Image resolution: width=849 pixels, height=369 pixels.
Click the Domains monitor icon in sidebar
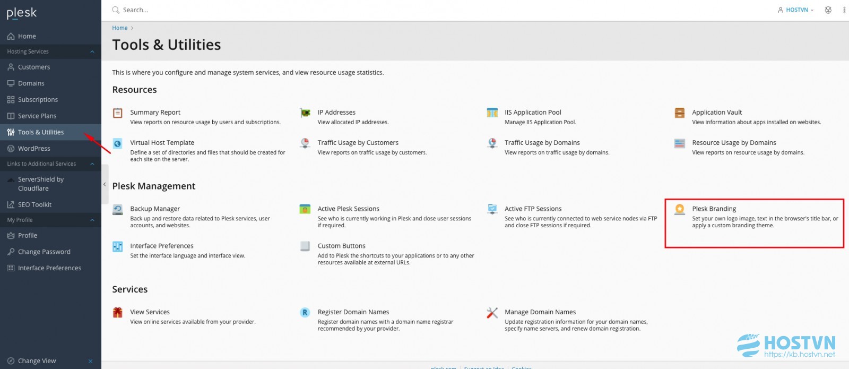coord(11,83)
